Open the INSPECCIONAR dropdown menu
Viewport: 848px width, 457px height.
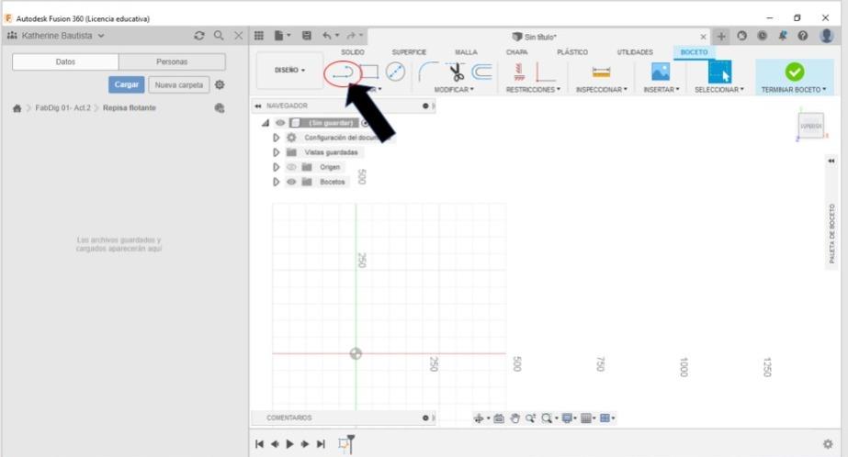602,90
